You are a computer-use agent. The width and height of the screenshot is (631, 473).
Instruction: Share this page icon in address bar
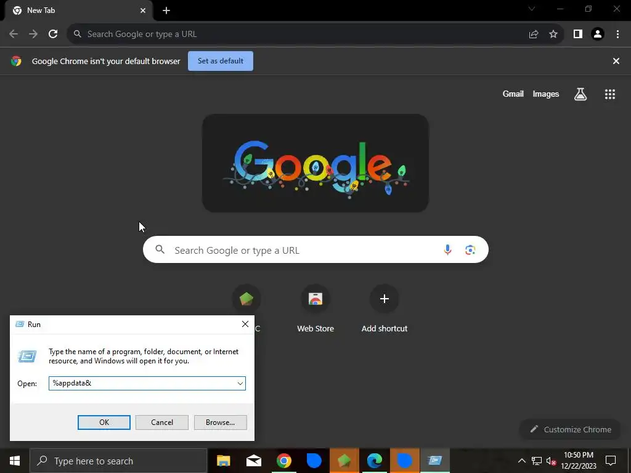(534, 34)
